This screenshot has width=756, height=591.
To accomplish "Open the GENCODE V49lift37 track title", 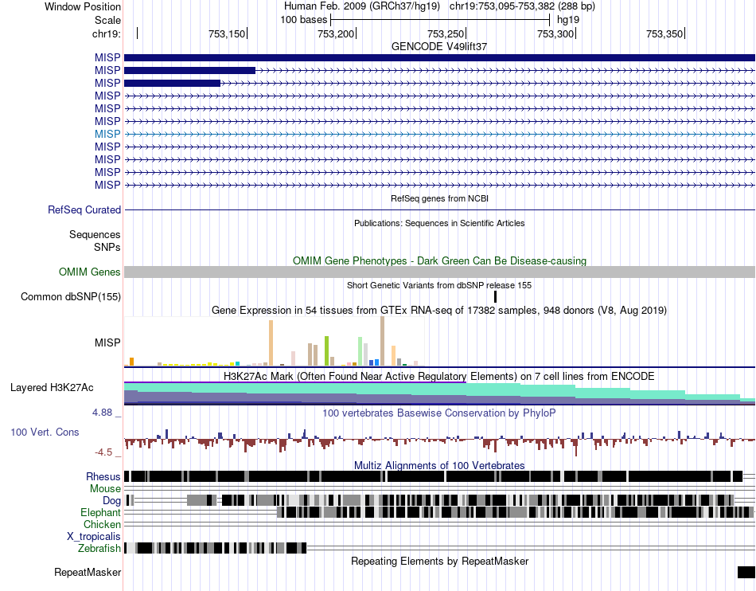I will tap(439, 46).
